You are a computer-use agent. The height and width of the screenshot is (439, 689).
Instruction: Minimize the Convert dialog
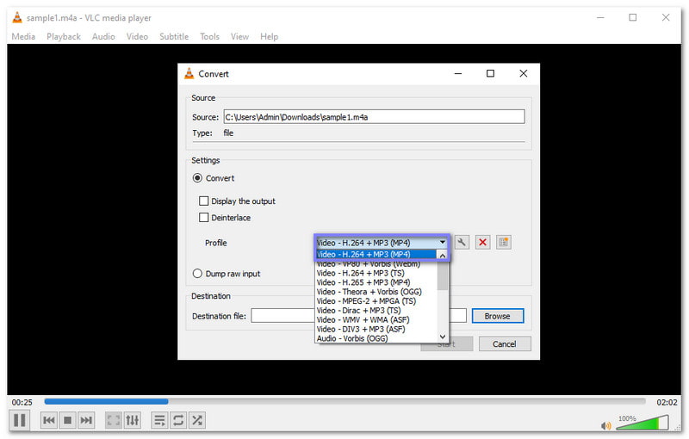(x=458, y=73)
